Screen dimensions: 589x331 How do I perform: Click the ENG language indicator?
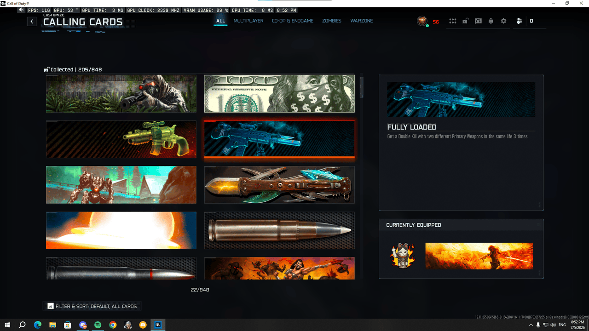pos(562,325)
